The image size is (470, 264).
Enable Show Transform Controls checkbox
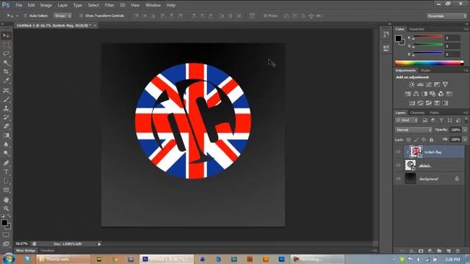point(81,15)
